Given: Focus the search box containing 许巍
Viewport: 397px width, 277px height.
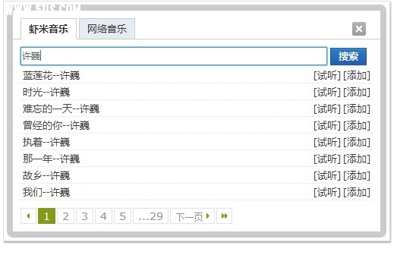Looking at the screenshot, I should coord(174,56).
